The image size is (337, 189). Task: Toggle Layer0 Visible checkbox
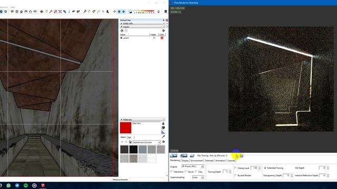154,38
